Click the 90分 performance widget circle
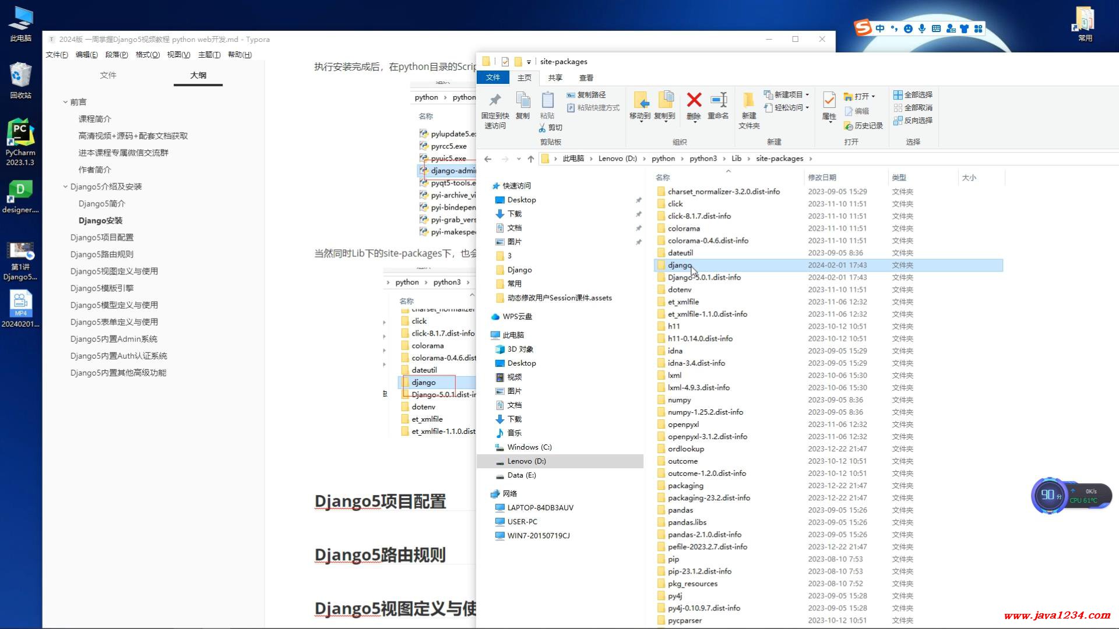Viewport: 1119px width, 629px height. pyautogui.click(x=1050, y=496)
